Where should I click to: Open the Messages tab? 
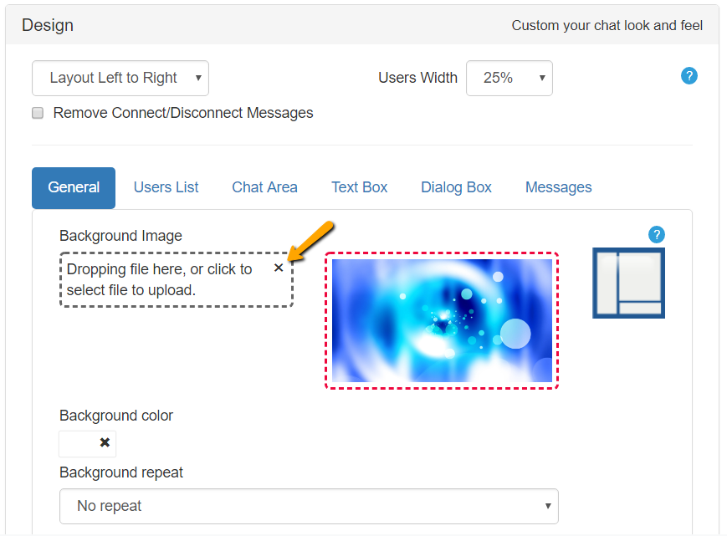[558, 187]
